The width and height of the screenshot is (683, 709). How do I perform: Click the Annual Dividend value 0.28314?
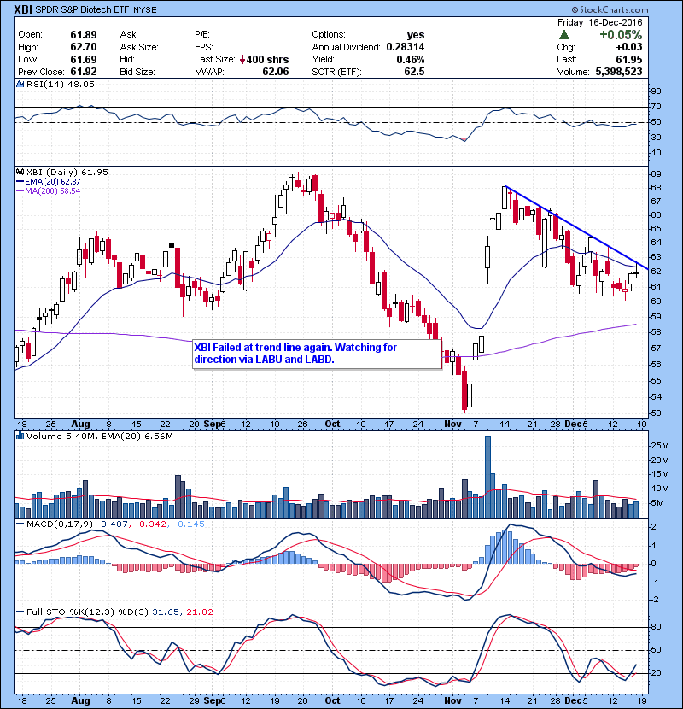405,47
